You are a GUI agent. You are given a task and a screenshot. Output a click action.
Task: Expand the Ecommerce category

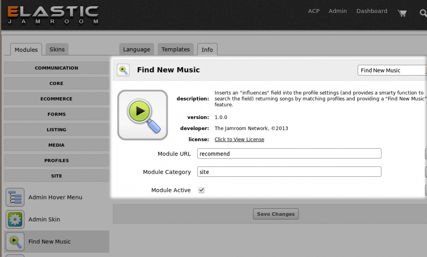coord(56,99)
